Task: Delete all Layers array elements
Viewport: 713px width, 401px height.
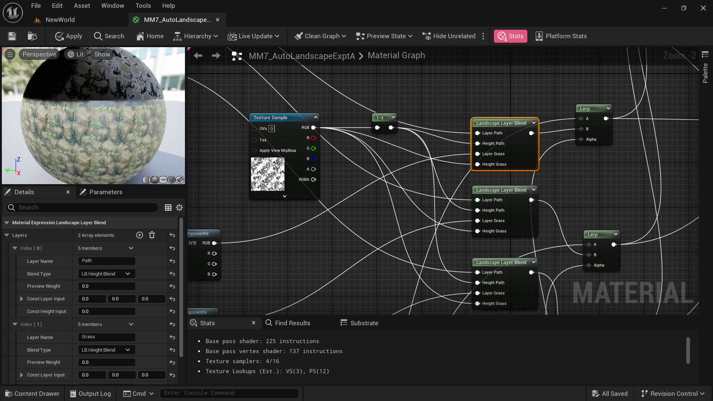Action: point(152,235)
